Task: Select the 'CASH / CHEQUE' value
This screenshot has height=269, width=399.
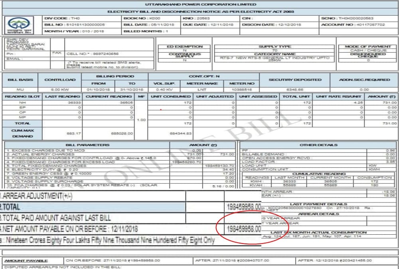Action: [368, 50]
